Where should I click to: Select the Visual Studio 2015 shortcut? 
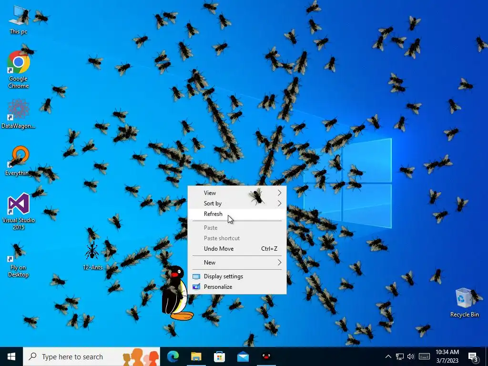[19, 212]
